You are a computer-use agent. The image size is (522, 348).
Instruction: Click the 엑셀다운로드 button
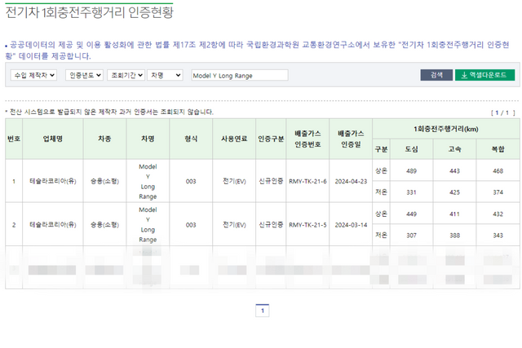coord(484,75)
